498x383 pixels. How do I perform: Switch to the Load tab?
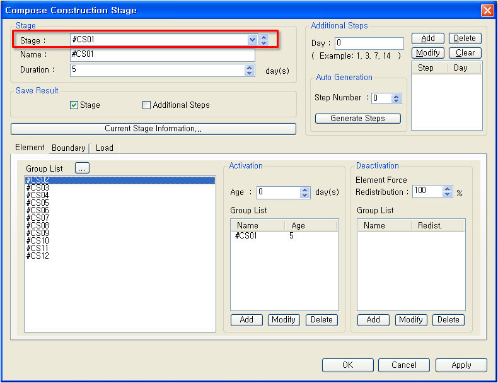105,148
